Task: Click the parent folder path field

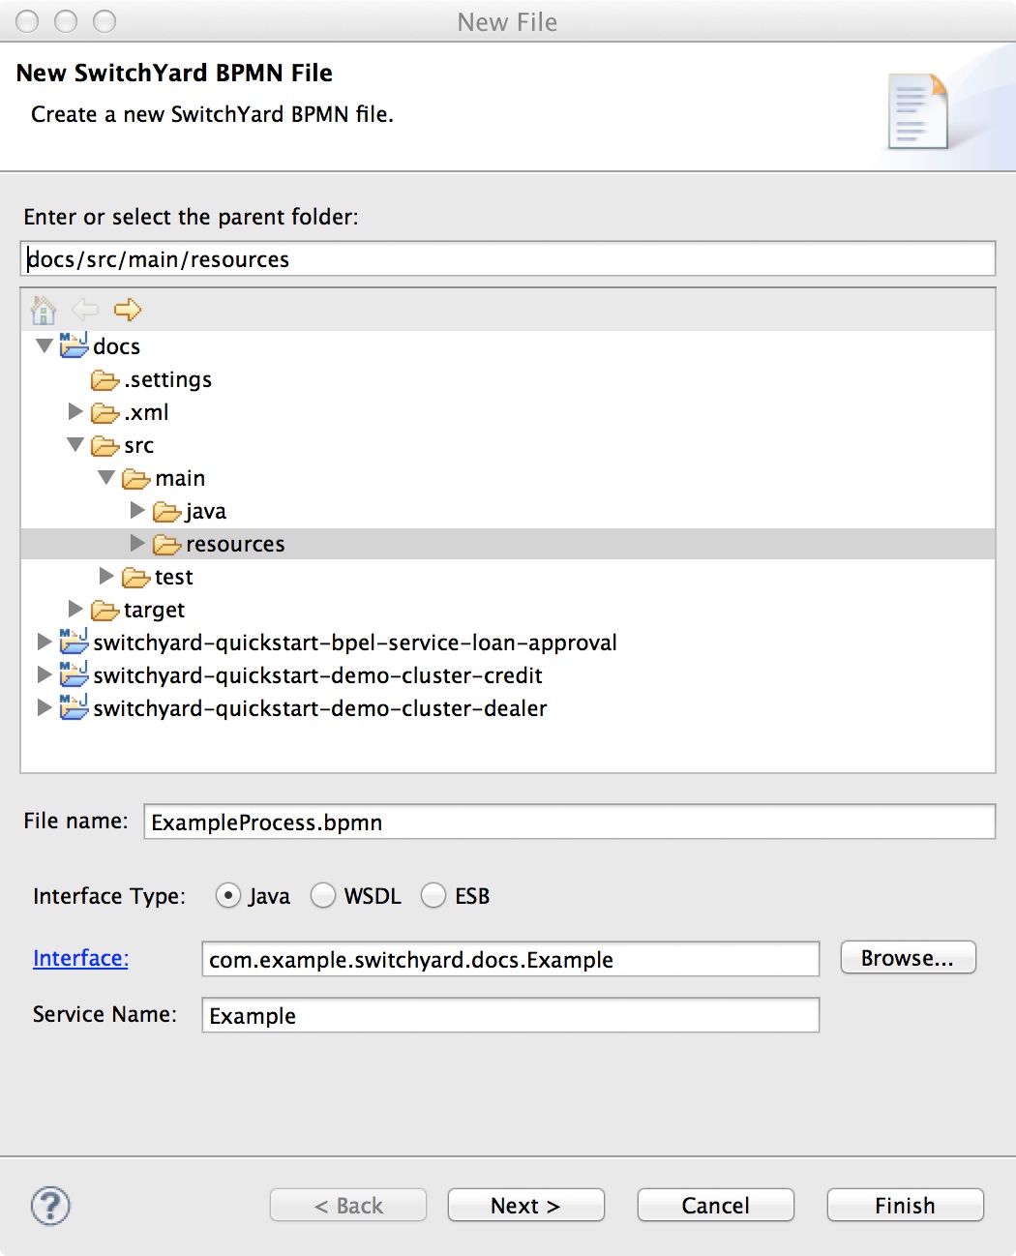Action: [508, 259]
